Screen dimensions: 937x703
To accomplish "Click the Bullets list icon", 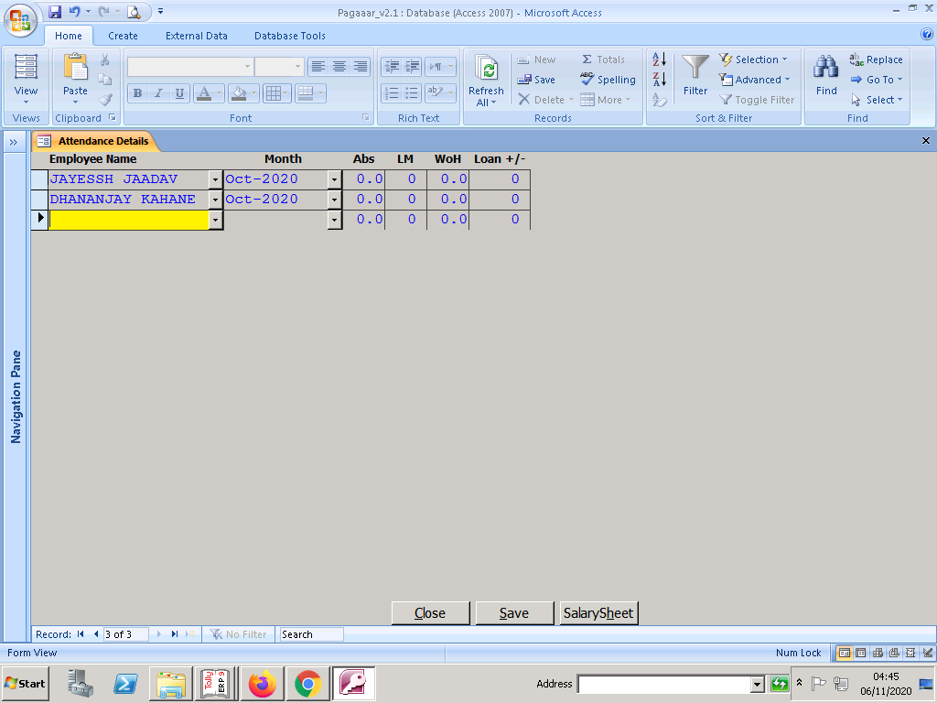I will pyautogui.click(x=413, y=93).
